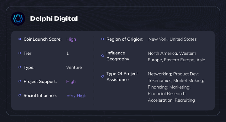
Task: Select New York, United States text
Action: tap(173, 39)
